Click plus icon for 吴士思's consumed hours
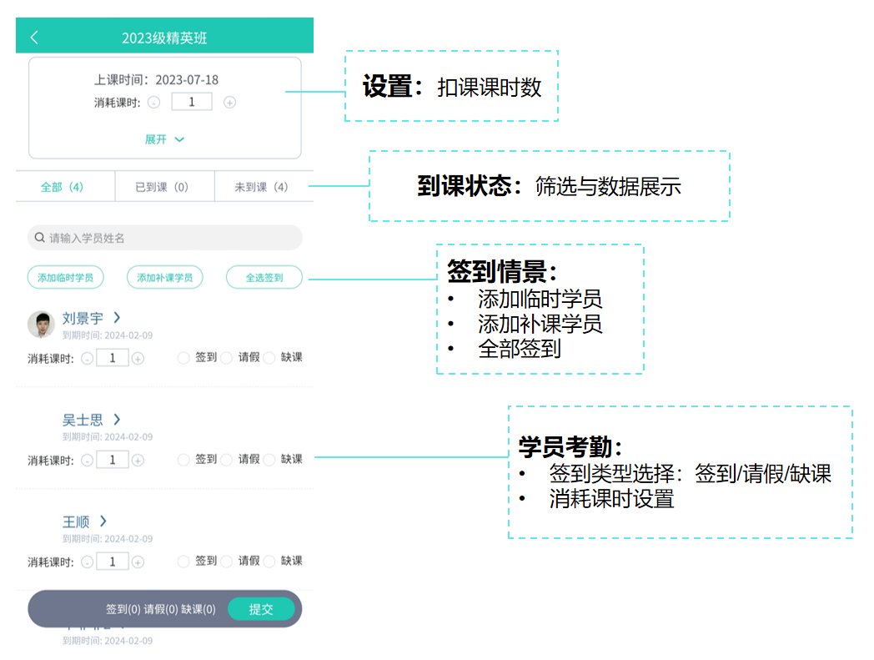This screenshot has width=874, height=660. tap(138, 460)
